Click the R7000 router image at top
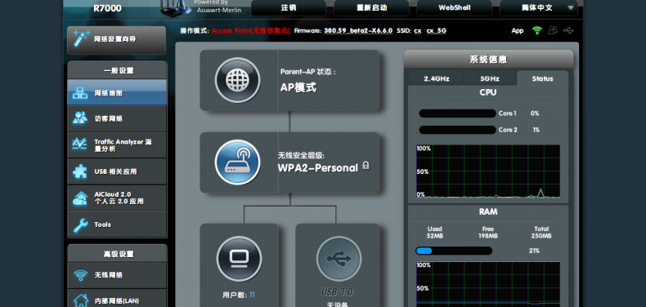The height and width of the screenshot is (307, 646). point(176,8)
